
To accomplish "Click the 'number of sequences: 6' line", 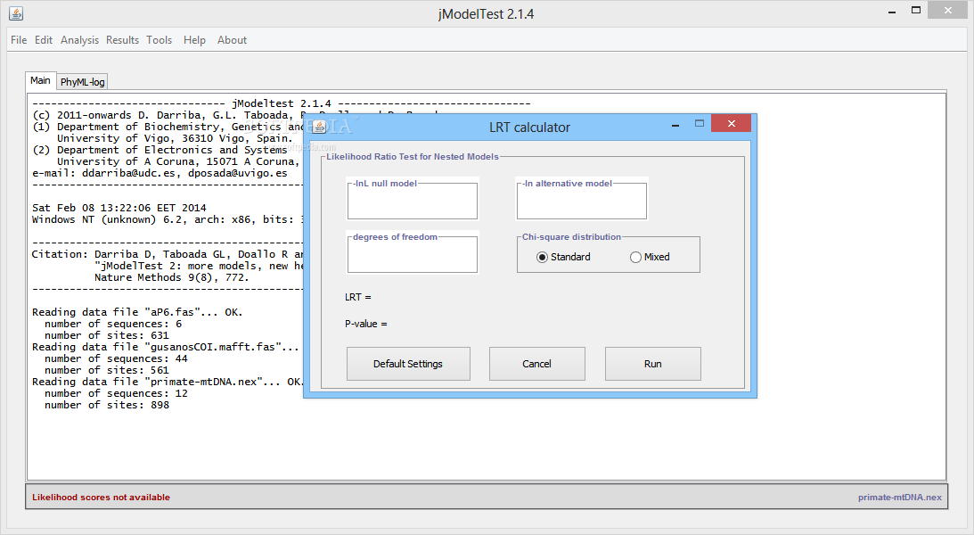I will 113,324.
